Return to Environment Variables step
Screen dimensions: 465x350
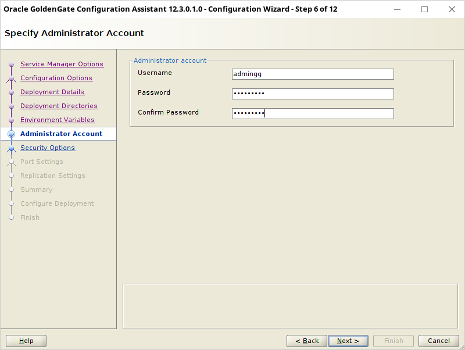click(x=58, y=120)
